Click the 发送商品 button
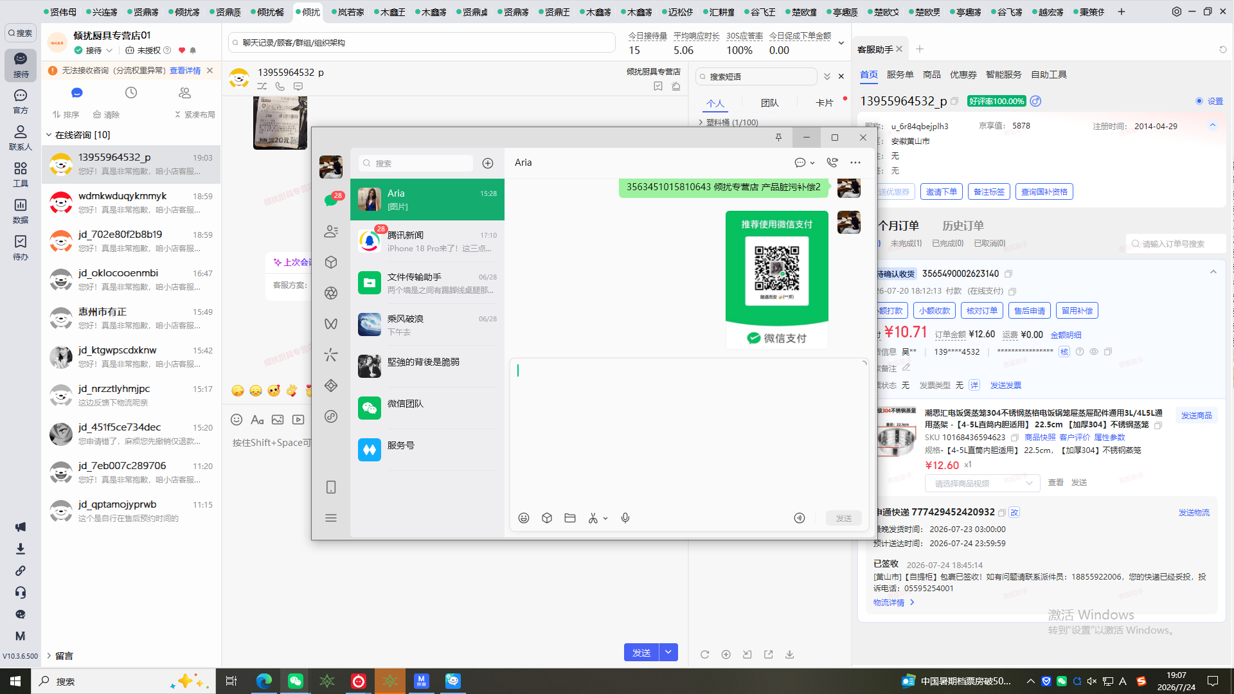The height and width of the screenshot is (694, 1234). pyautogui.click(x=1197, y=416)
